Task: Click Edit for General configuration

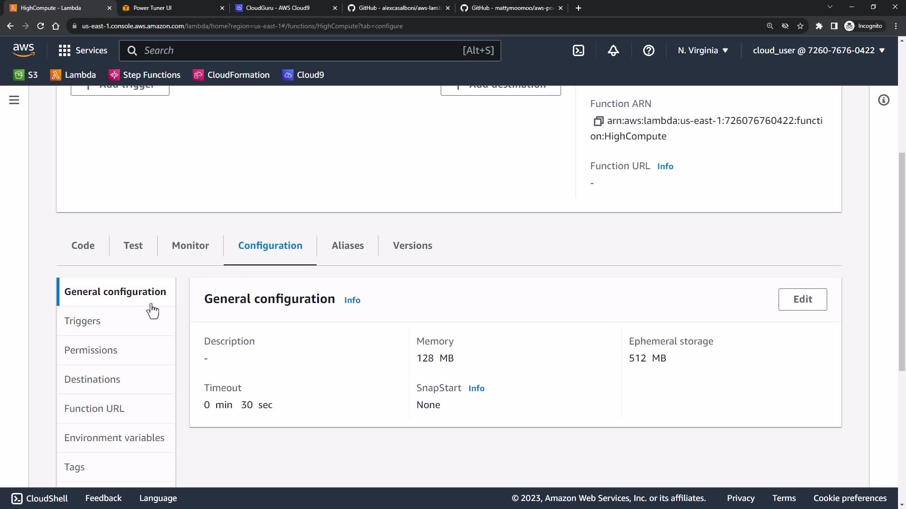Action: point(802,299)
